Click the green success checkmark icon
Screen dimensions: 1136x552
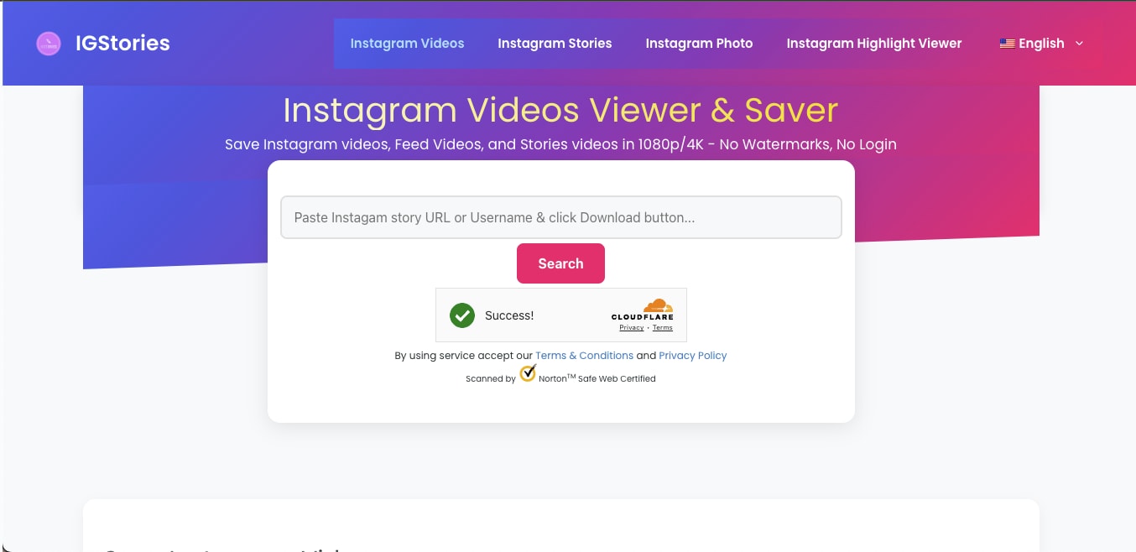462,315
